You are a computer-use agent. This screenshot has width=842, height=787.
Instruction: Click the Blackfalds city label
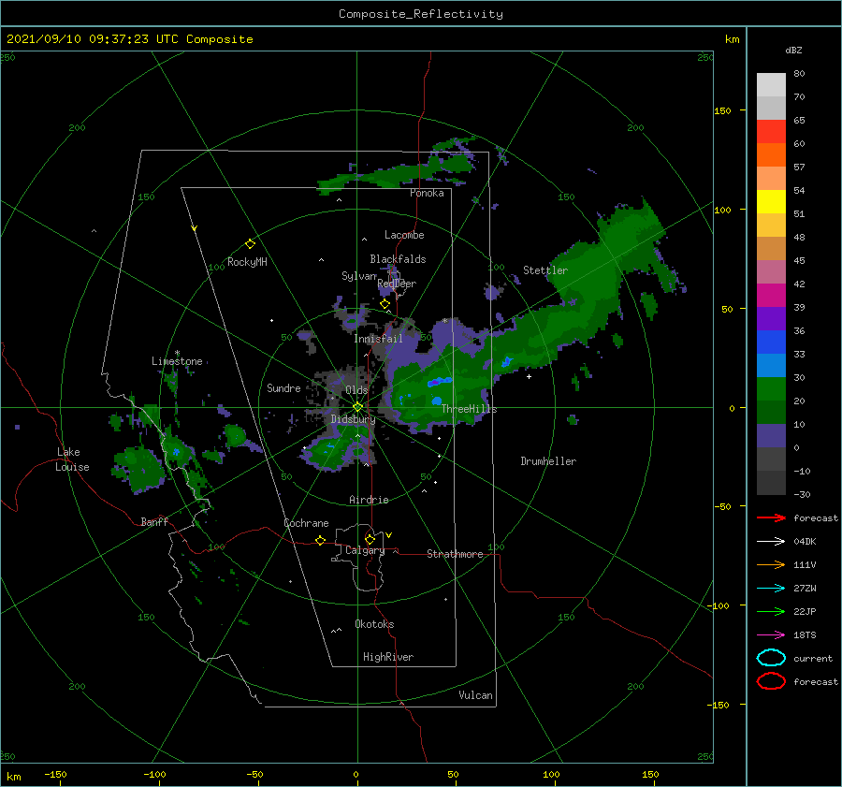[x=398, y=259]
